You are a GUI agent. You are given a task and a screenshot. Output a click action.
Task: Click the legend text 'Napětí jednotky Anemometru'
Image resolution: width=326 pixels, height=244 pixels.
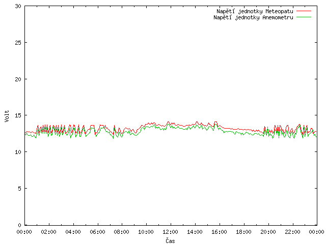point(253,17)
